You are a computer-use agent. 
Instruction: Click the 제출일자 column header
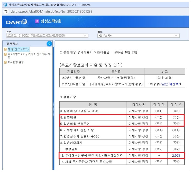74,72
